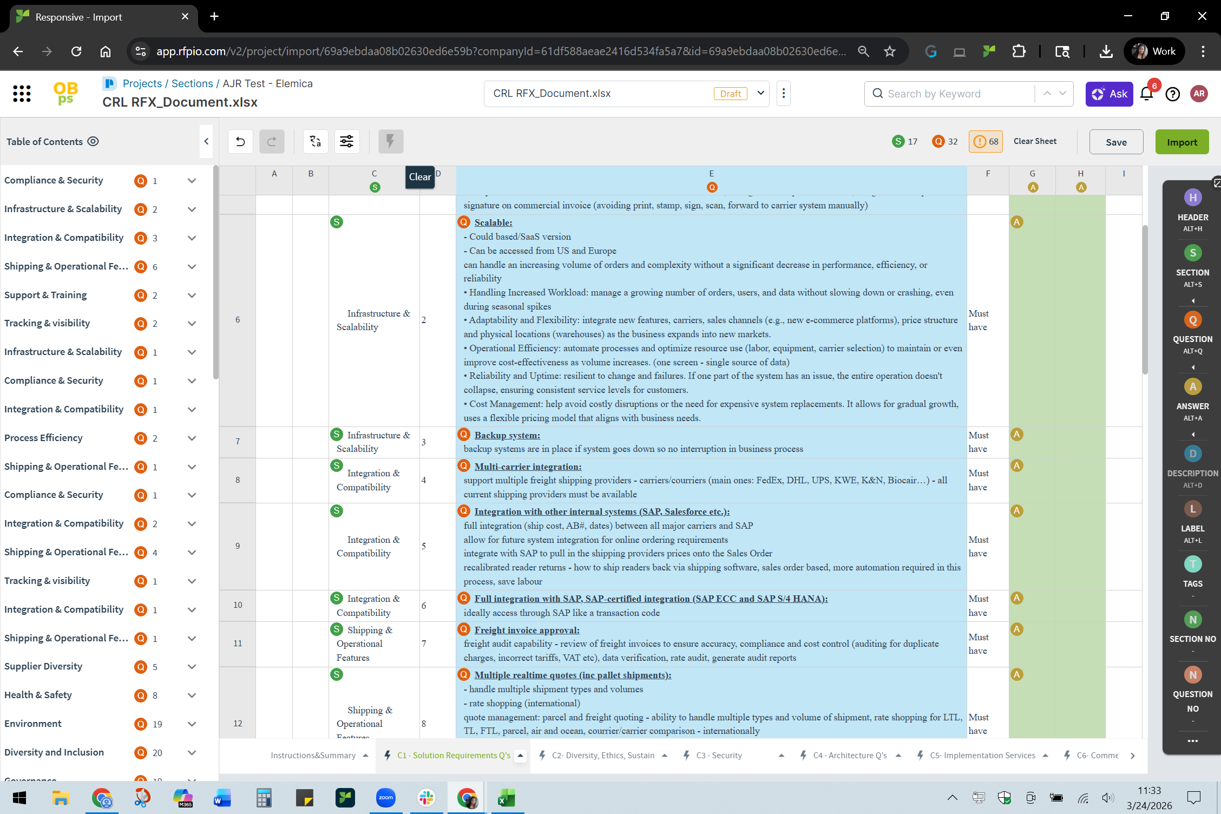Viewport: 1221px width, 814px height.
Task: Open the translate tool icon
Action: click(316, 142)
